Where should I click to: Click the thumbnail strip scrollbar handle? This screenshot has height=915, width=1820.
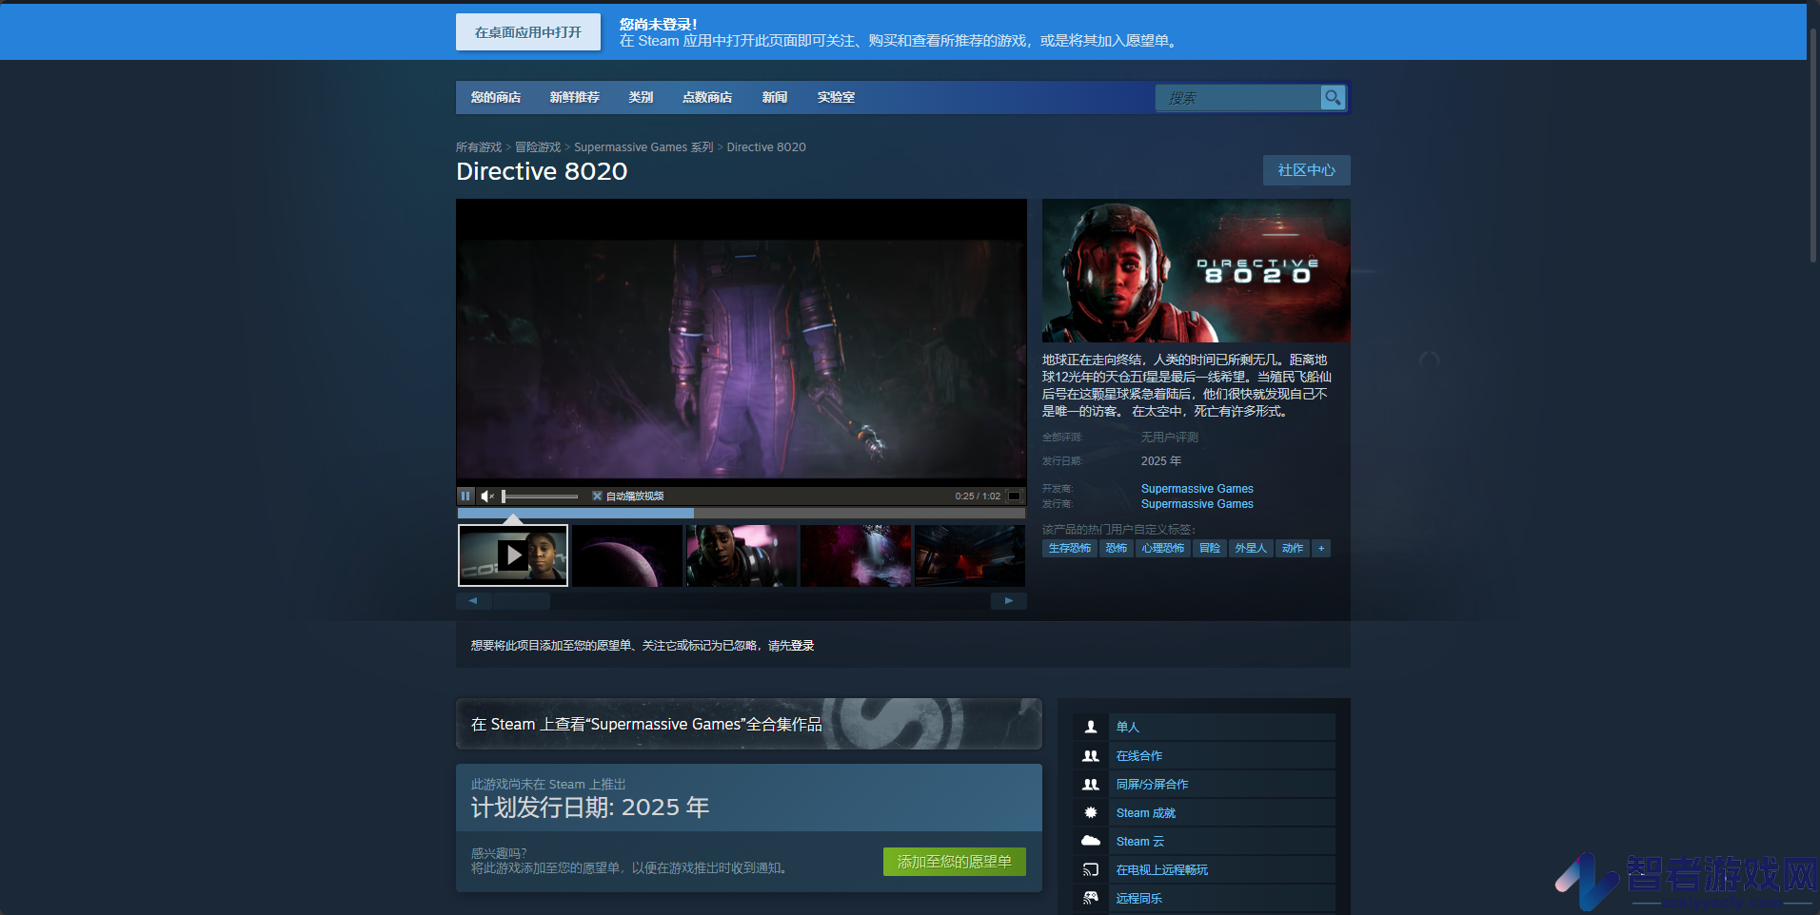tap(522, 600)
